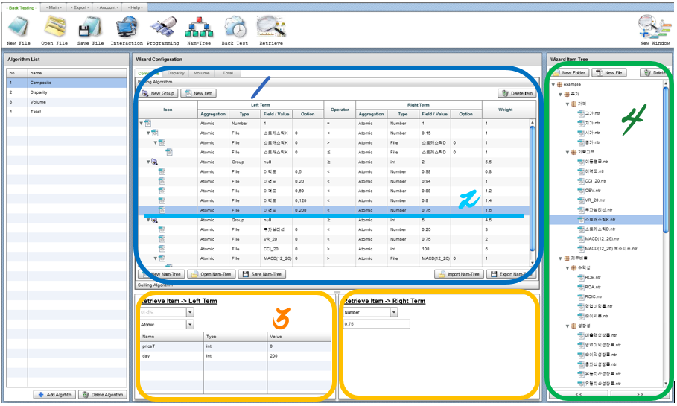
Task: Launch the Programming satellite icon
Action: pos(162,28)
